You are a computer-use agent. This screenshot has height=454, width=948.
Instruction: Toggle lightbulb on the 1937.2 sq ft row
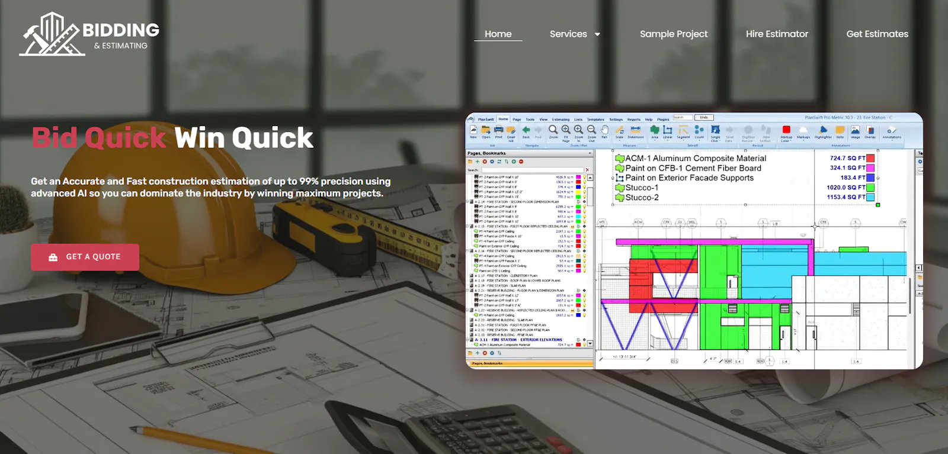[584, 315]
